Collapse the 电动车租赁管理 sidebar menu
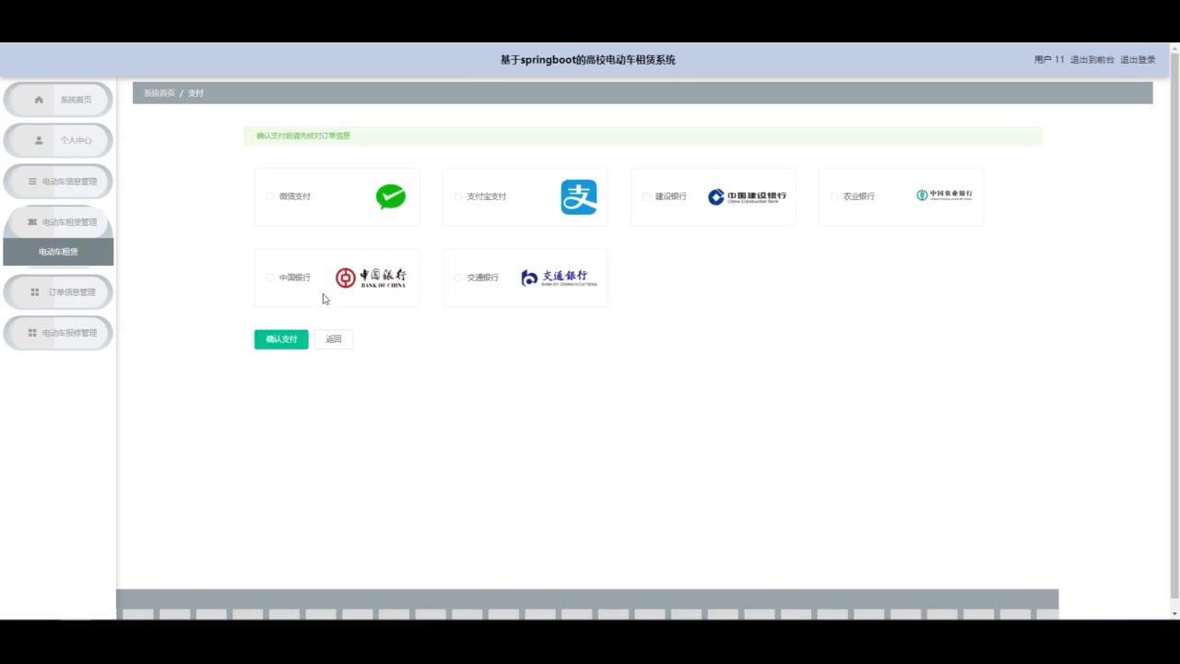Screen dimensions: 1180x664 tap(58, 222)
